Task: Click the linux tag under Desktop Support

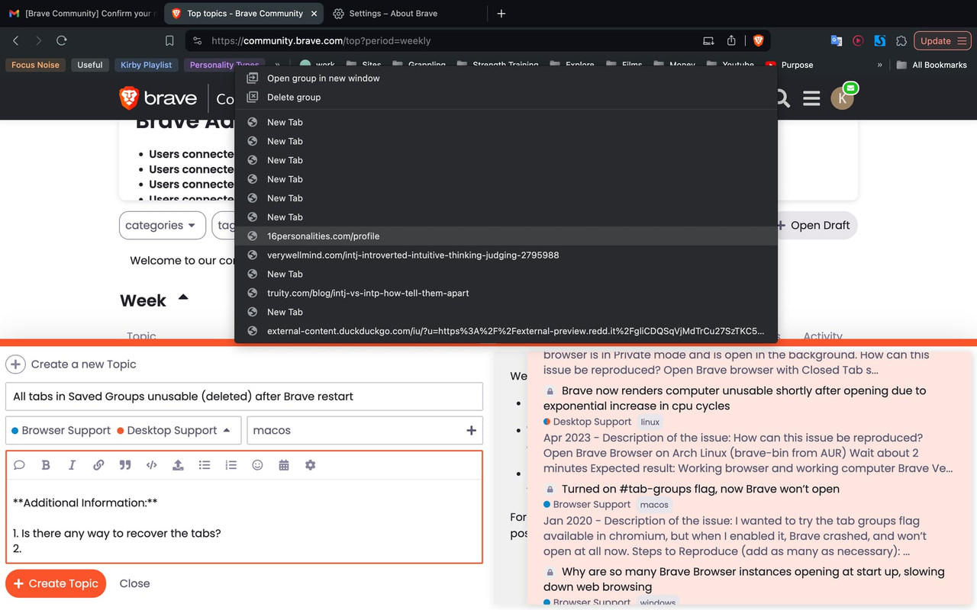Action: pos(650,422)
